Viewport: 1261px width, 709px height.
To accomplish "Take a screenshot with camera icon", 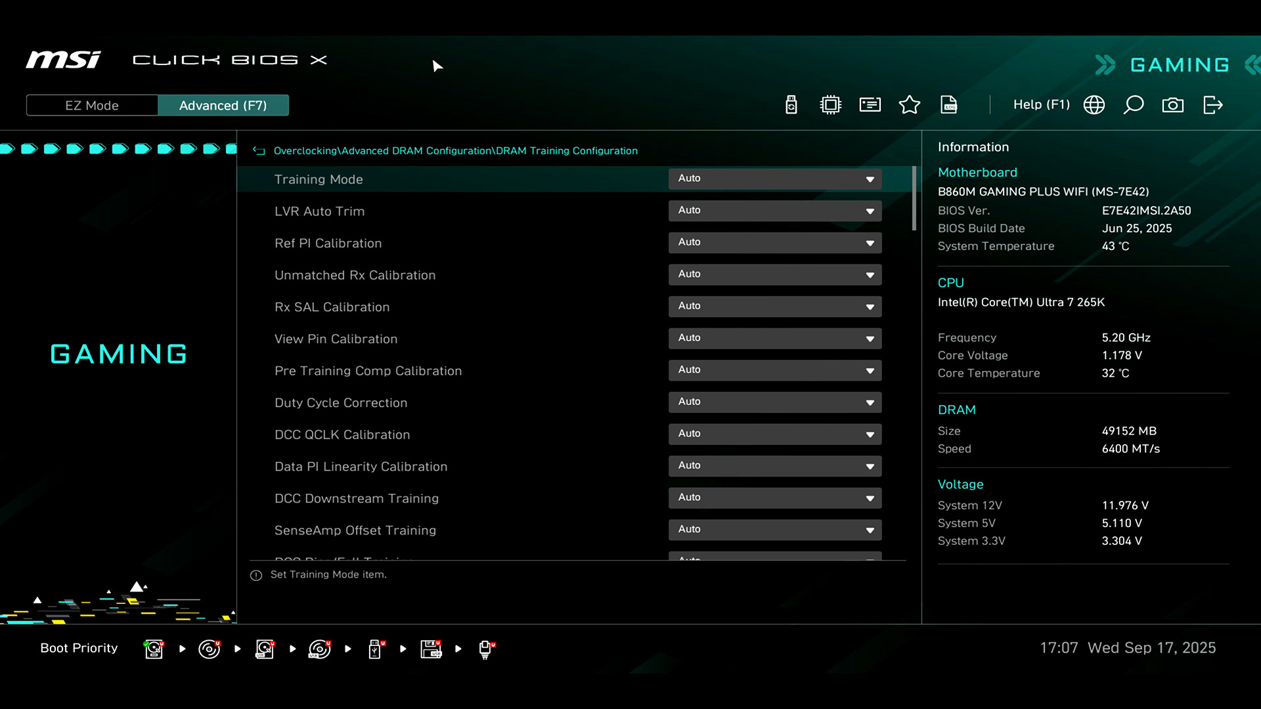I will click(x=1172, y=105).
